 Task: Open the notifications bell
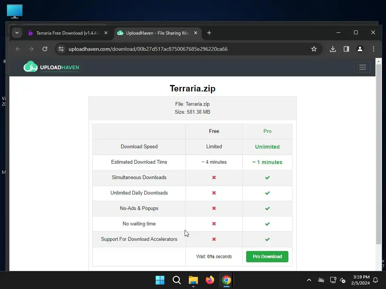tap(375, 280)
